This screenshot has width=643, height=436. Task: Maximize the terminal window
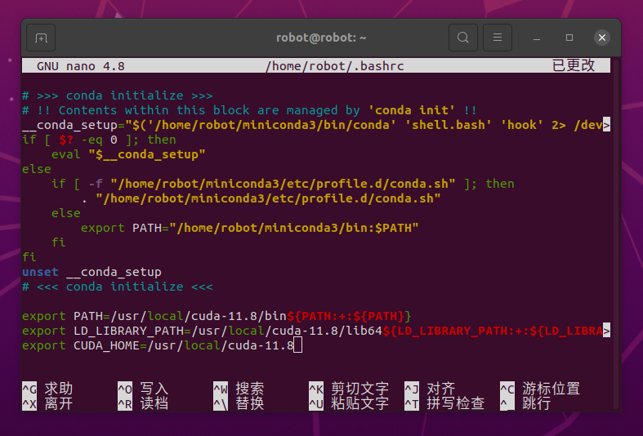(569, 38)
